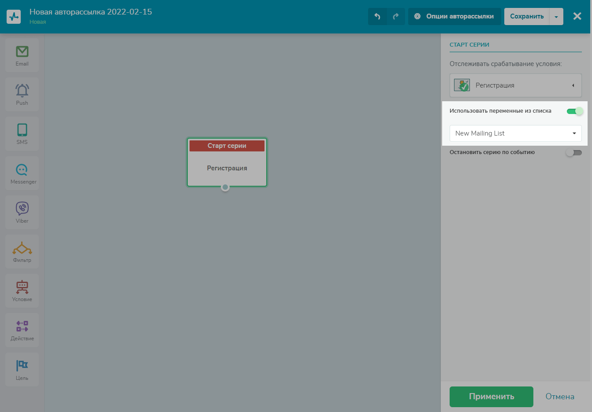Add a Messenger block
592x412 pixels.
pyautogui.click(x=22, y=173)
